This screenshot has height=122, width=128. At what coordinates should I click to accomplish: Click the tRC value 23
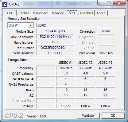(105, 95)
